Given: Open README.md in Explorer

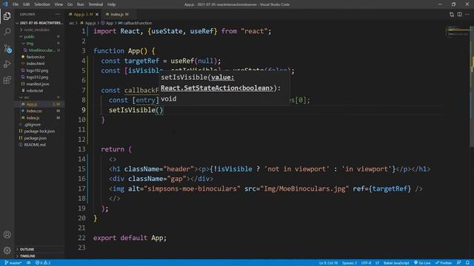Looking at the screenshot, I should click(39, 145).
